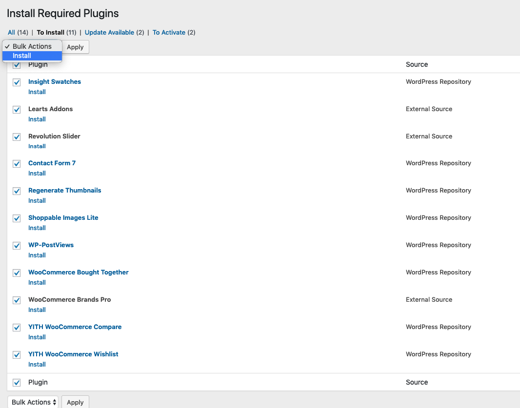Click the top Apply button
520x408 pixels.
point(75,47)
